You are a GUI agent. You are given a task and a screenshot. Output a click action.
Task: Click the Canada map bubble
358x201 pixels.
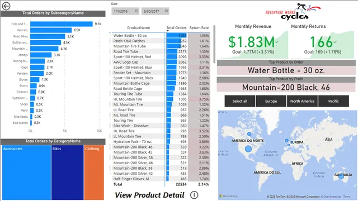click(249, 134)
